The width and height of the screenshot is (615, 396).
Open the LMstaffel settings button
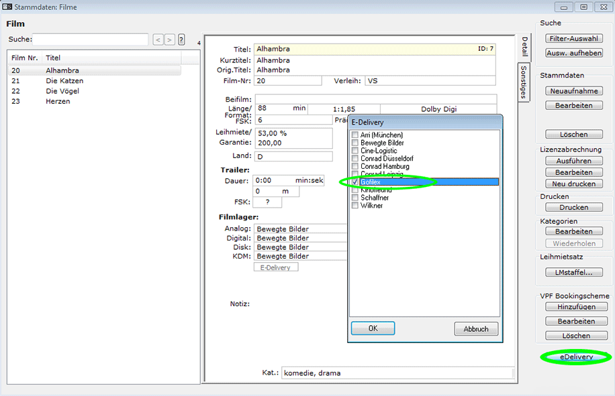tap(573, 272)
